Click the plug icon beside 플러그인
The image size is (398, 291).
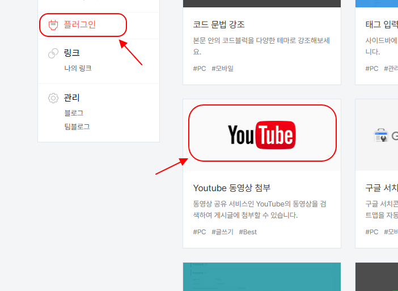point(53,25)
